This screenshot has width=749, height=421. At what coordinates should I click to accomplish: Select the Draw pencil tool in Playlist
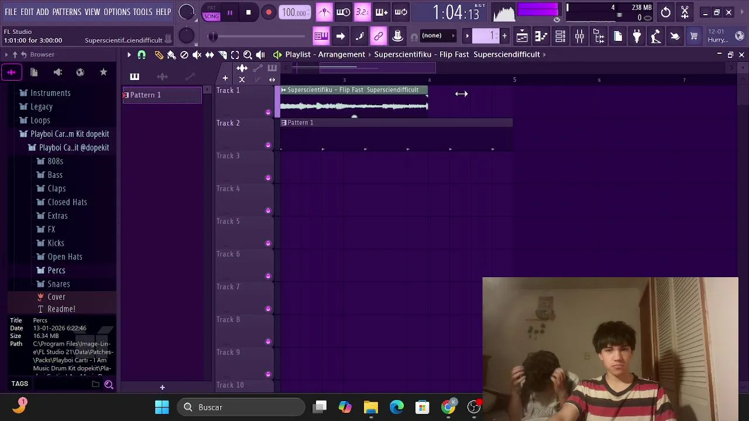click(x=159, y=55)
